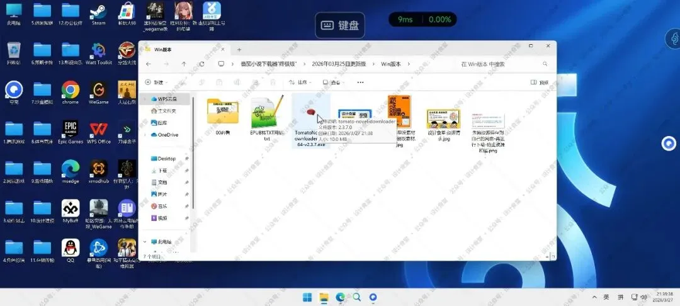Toggle the 预览 preview pane button
The image size is (680, 306).
[540, 82]
